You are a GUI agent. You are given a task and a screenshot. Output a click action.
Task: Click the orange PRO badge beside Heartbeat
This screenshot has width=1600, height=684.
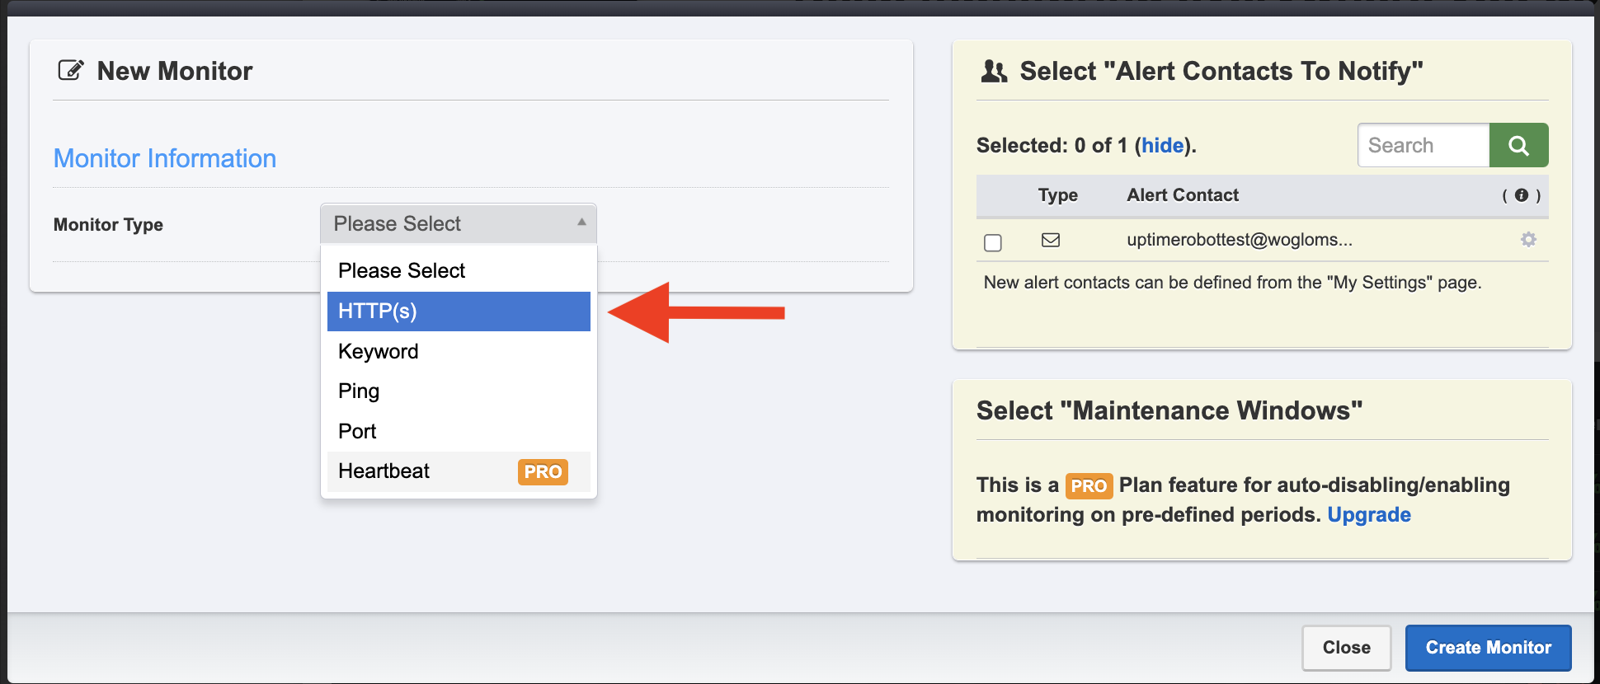[x=543, y=471]
